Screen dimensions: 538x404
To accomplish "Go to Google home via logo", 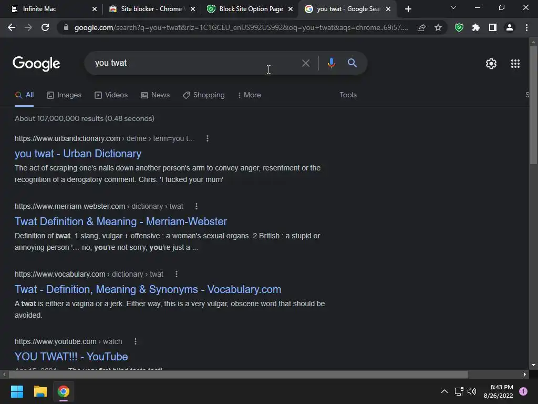I will [36, 64].
